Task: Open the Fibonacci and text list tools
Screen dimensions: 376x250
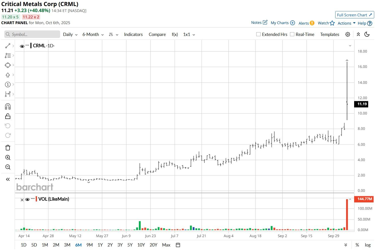Action: [x=8, y=56]
